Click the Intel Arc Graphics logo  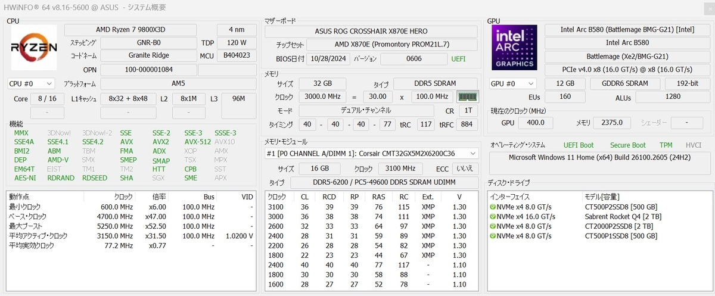[x=515, y=48]
